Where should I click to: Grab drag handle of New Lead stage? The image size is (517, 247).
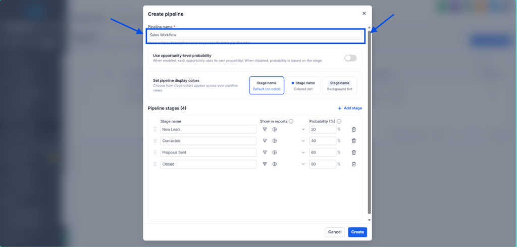(x=155, y=129)
